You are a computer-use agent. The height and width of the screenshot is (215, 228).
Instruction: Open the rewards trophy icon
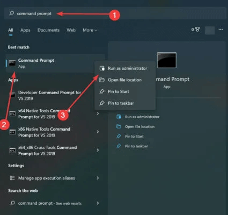(x=197, y=30)
